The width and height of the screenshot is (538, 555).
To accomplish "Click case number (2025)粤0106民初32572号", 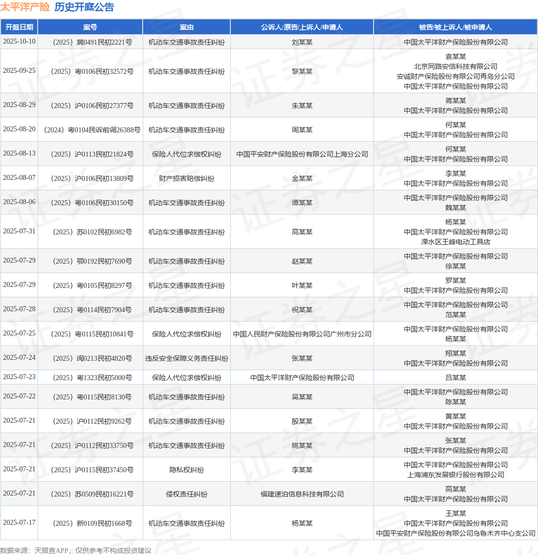I will pos(92,71).
